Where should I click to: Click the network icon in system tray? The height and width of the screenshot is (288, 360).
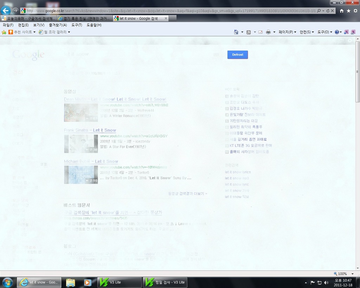click(319, 282)
